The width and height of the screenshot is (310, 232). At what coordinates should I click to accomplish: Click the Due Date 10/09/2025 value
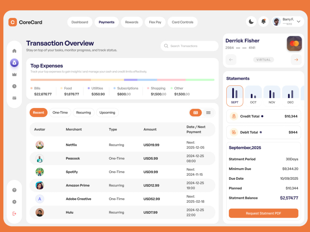point(289,178)
